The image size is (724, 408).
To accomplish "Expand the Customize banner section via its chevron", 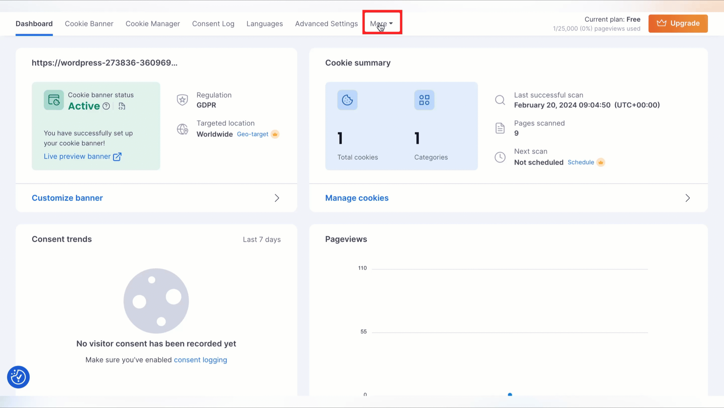I will click(x=277, y=198).
